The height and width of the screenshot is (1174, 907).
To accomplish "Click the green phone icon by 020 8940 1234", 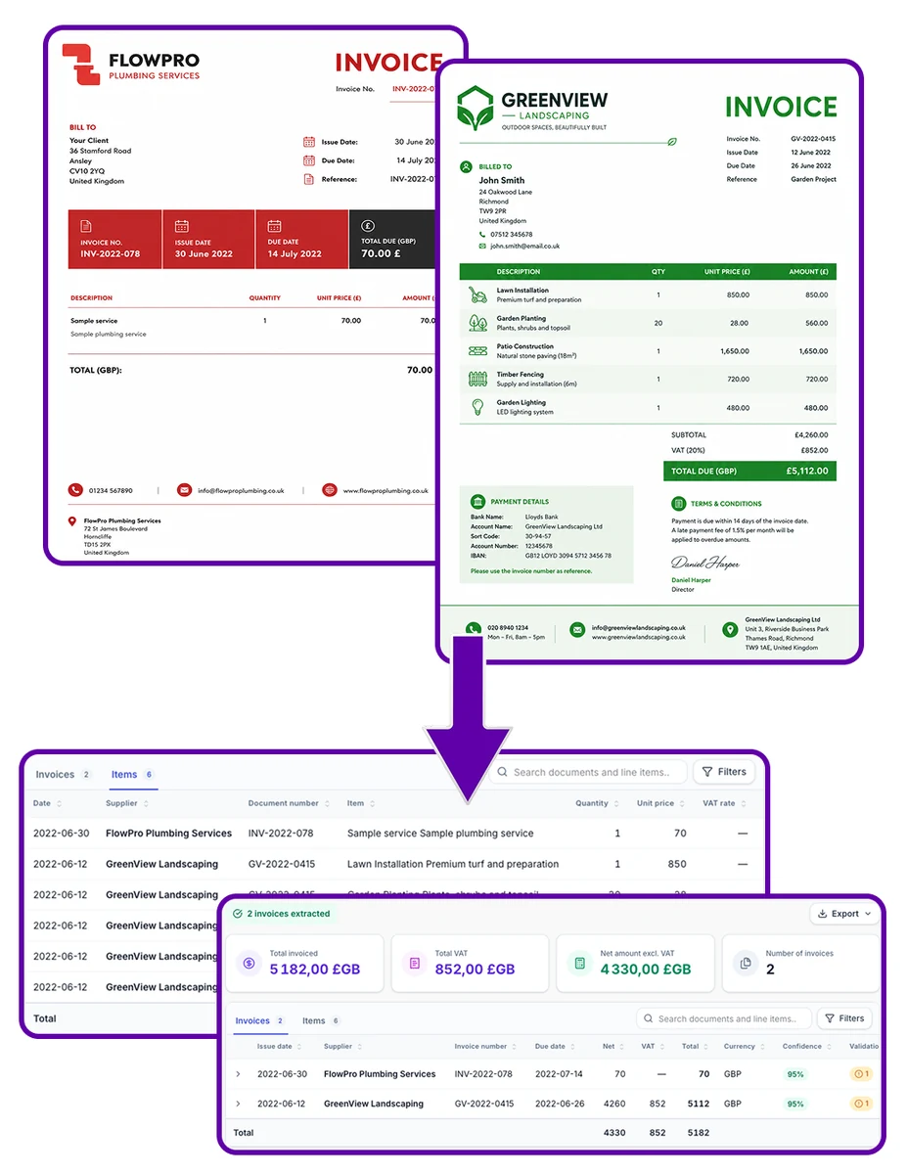I will [473, 631].
